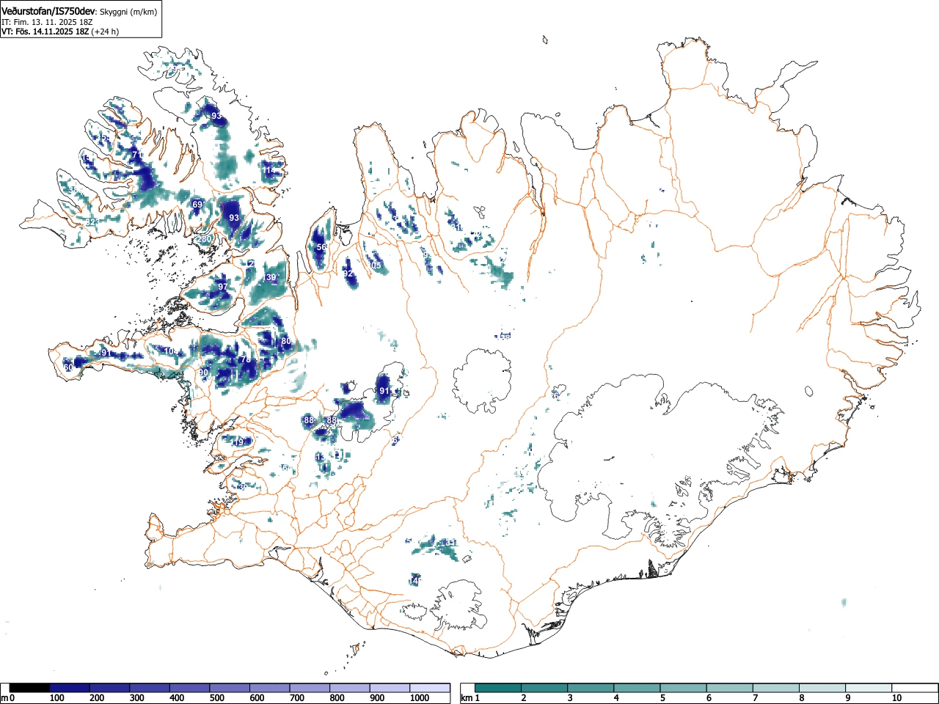Click the 'km 1' legend label
The height and width of the screenshot is (704, 939).
pyautogui.click(x=469, y=698)
